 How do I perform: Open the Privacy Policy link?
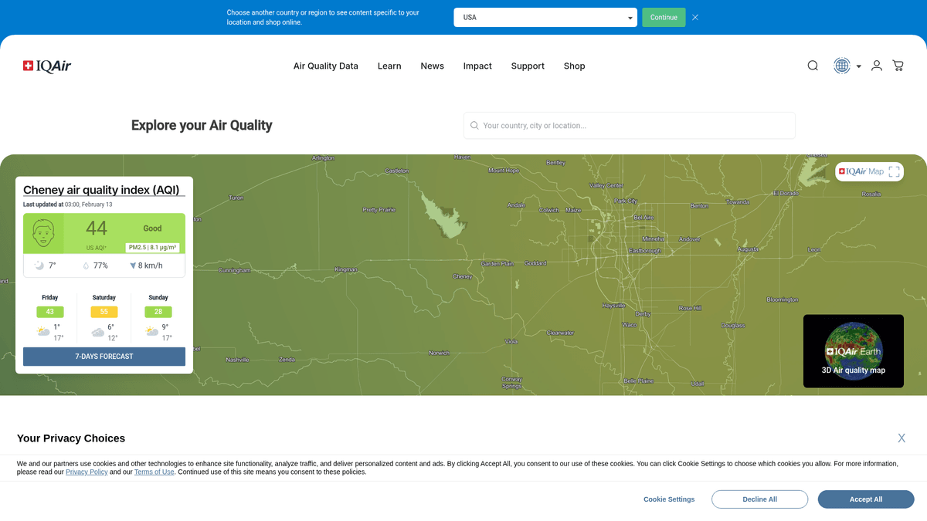(87, 472)
